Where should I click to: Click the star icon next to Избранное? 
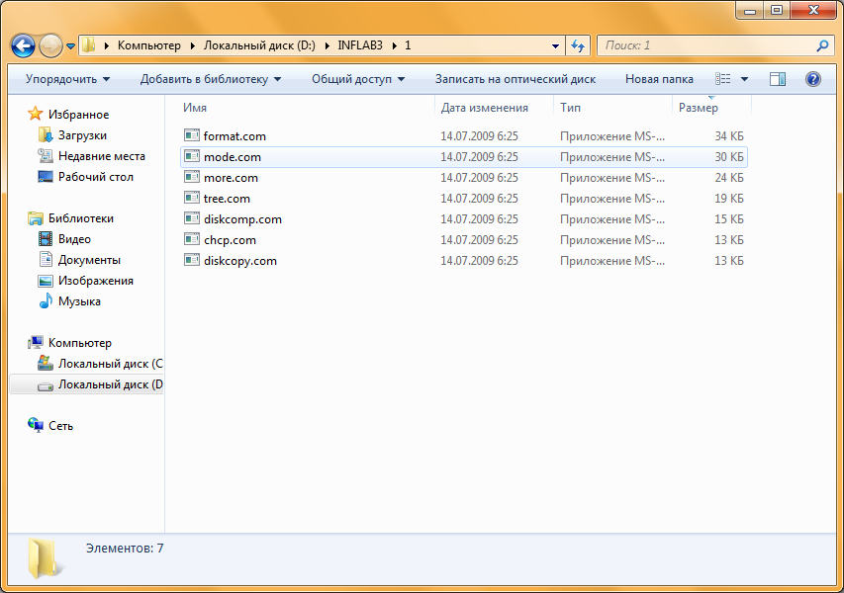[x=36, y=114]
